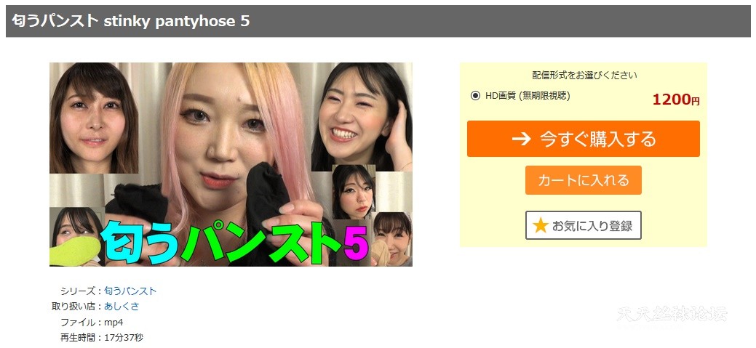
Task: Click the 配信形式をお選びください heading
Action: coord(584,76)
